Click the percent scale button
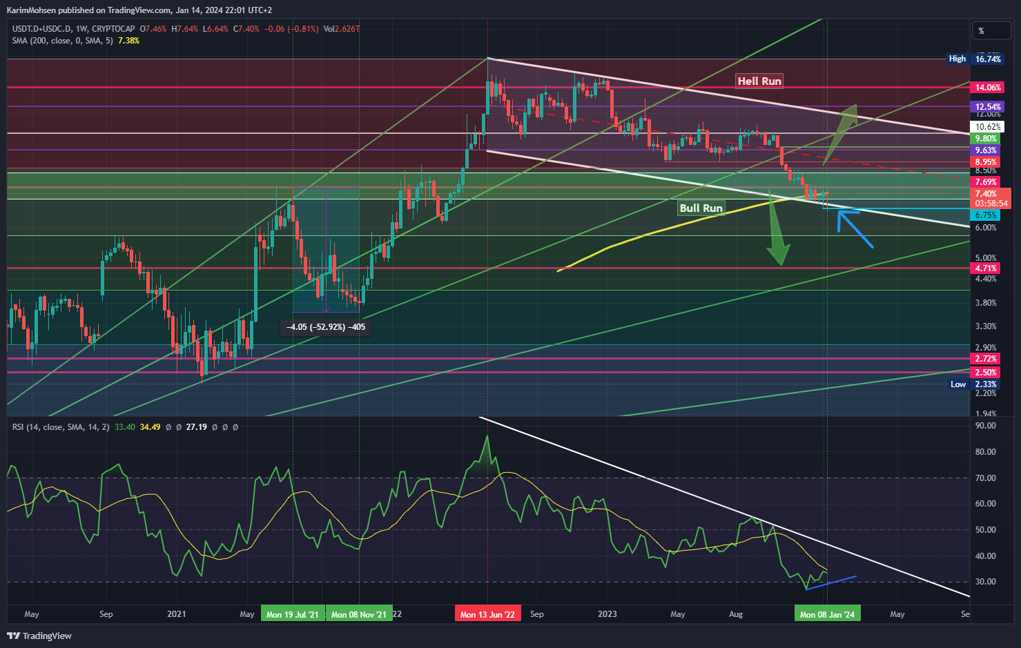Viewport: 1021px width, 648px height. [991, 30]
